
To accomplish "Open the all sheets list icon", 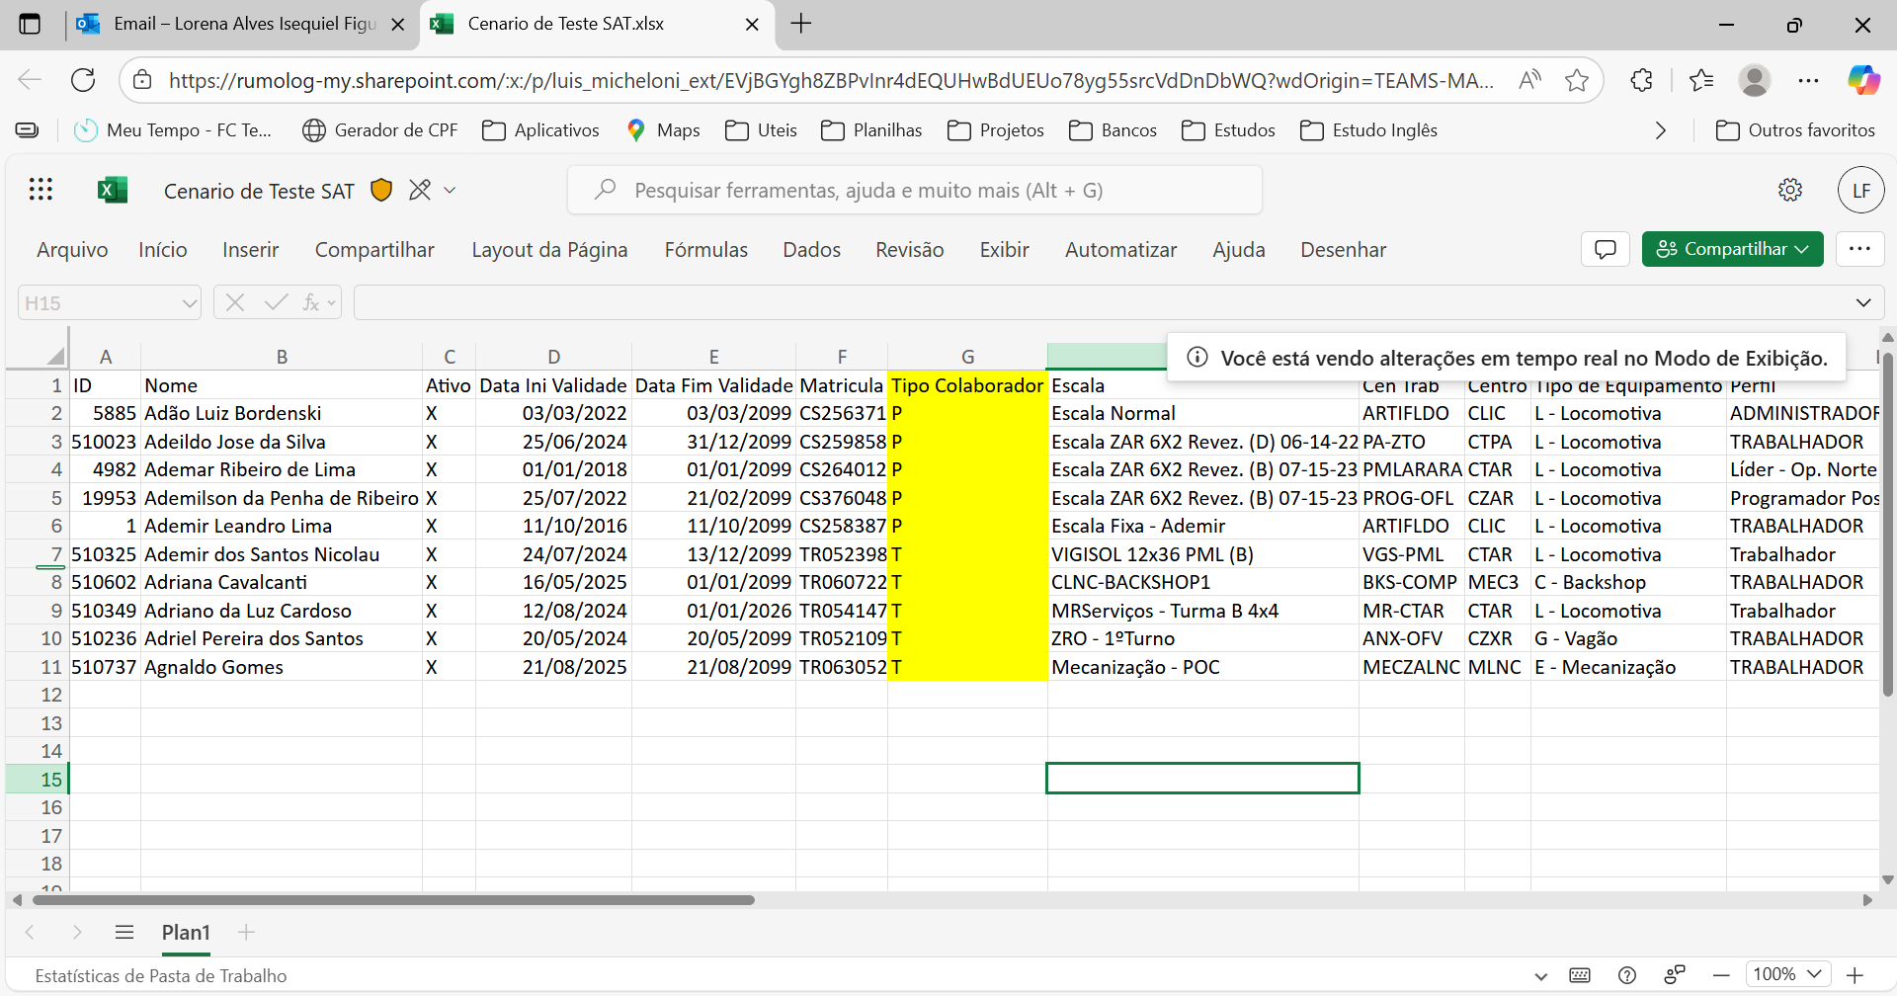I will click(x=124, y=932).
